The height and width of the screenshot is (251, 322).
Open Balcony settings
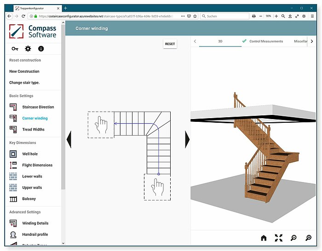click(x=29, y=199)
